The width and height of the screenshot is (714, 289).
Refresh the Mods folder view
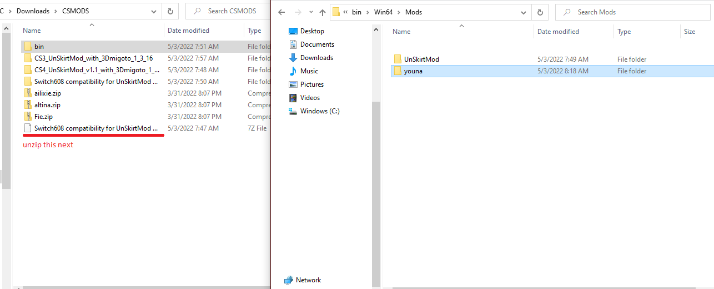coord(540,12)
